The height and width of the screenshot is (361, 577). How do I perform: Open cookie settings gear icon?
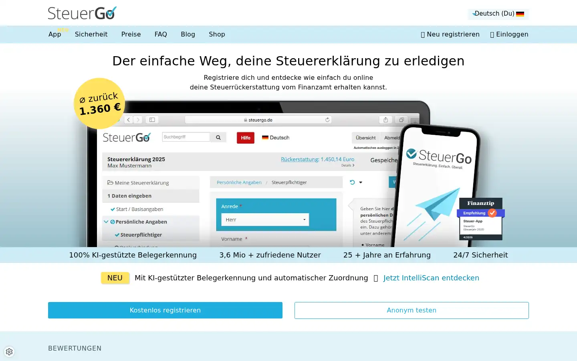(9, 352)
